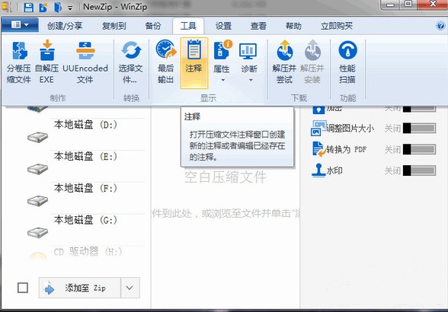
Task: Click the 转换为 PDF label
Action: click(347, 149)
